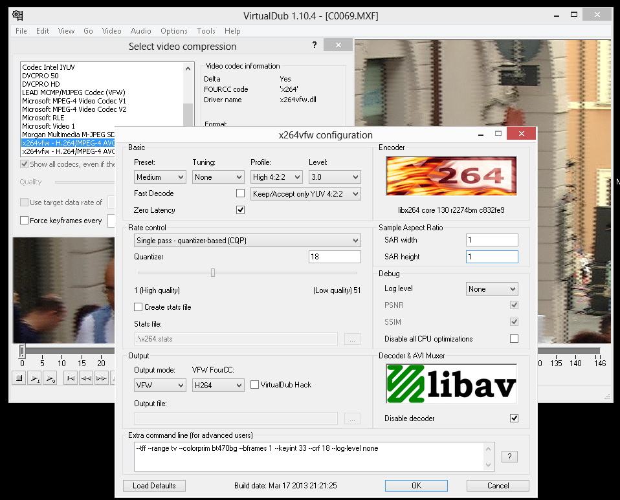Click the resize grip of VirtualDub window

(607, 397)
